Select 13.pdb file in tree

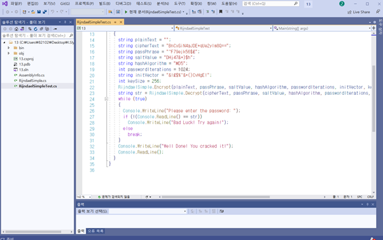(24, 64)
